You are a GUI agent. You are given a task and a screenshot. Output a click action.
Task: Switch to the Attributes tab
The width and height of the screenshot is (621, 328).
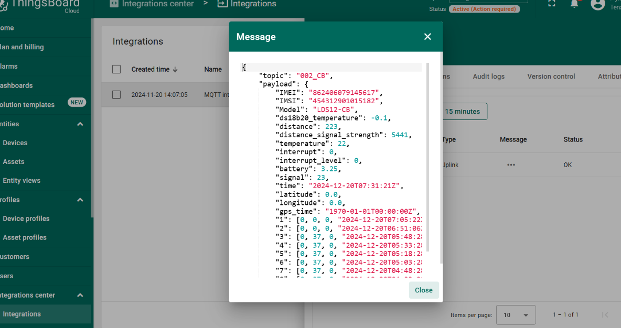tap(609, 76)
